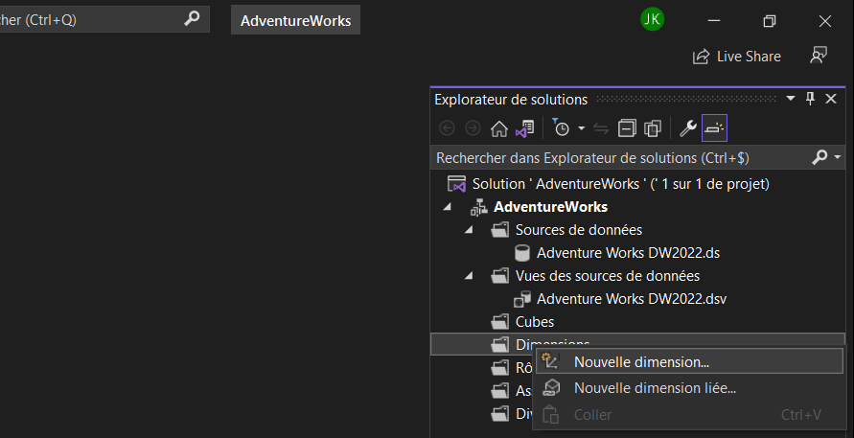854x438 pixels.
Task: Click the feedback person icon near Live Share
Action: click(819, 55)
